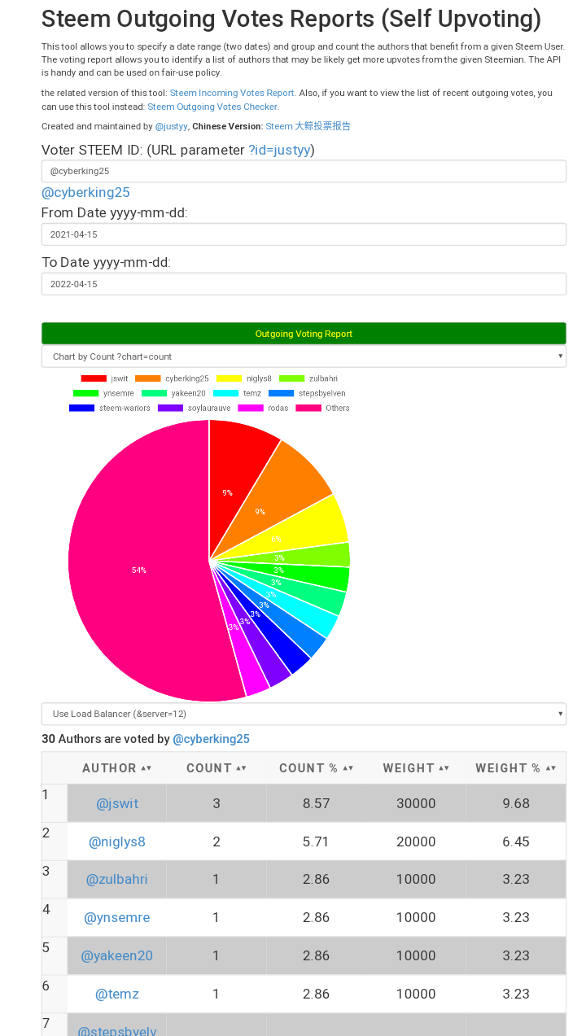Click the 6.45 weight percent cell
586x1036 pixels.
pos(516,841)
